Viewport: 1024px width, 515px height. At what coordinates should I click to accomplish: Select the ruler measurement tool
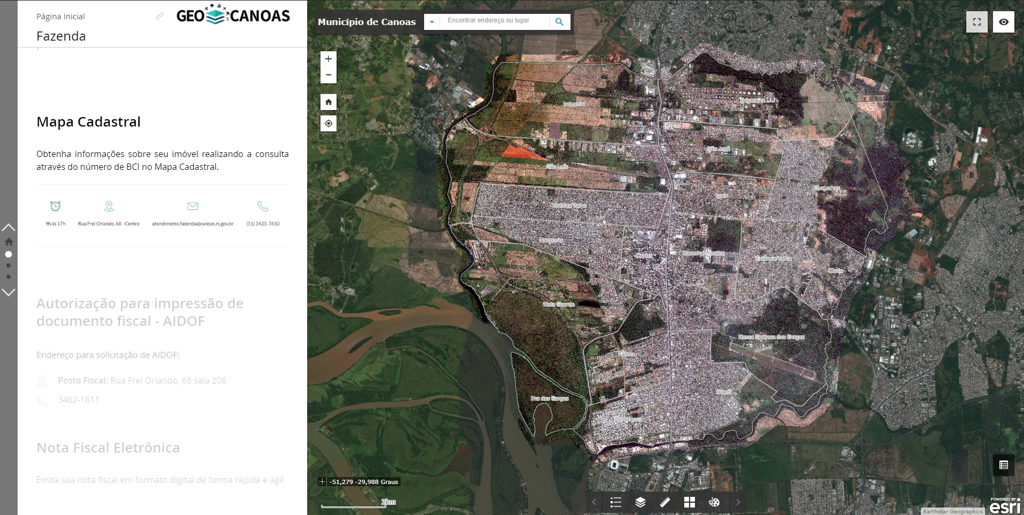click(665, 502)
